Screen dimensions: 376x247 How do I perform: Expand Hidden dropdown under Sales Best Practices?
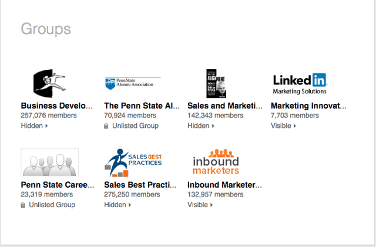117,205
